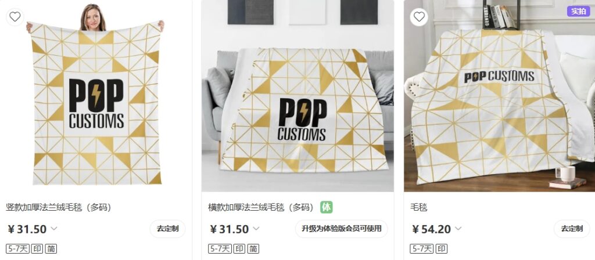
Task: Click 升级为体验版会员可使用 button
Action: coord(342,229)
